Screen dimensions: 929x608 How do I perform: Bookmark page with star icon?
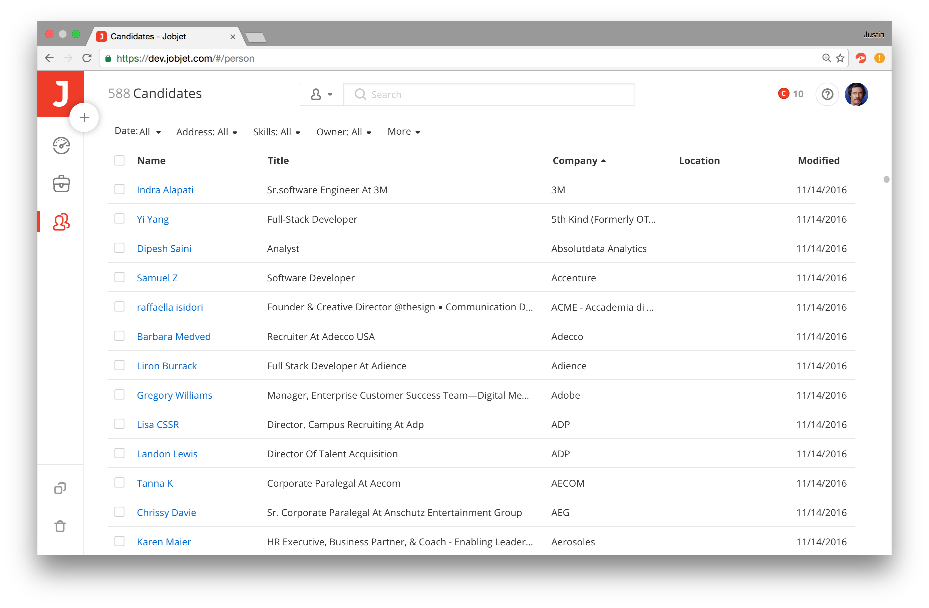(840, 58)
